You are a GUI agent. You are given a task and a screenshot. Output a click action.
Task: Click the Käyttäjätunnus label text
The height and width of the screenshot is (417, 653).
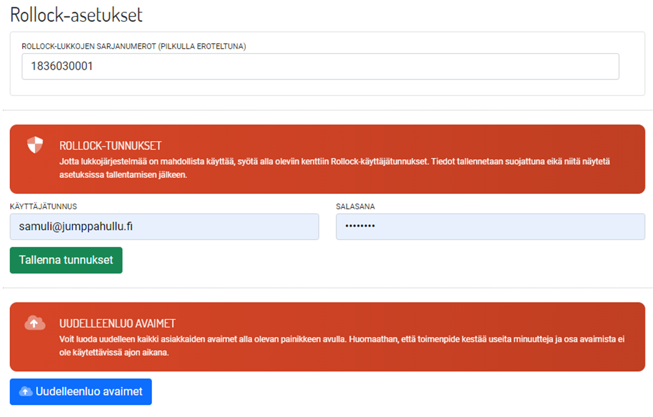click(x=43, y=206)
